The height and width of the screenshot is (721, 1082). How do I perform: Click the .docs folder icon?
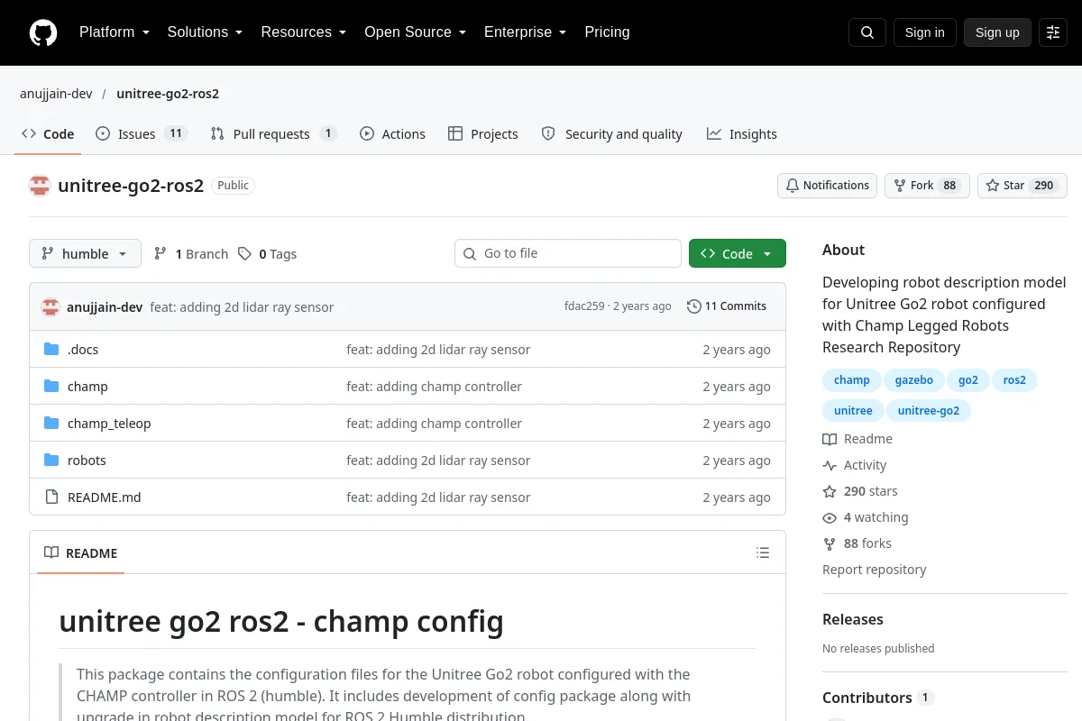tap(51, 350)
